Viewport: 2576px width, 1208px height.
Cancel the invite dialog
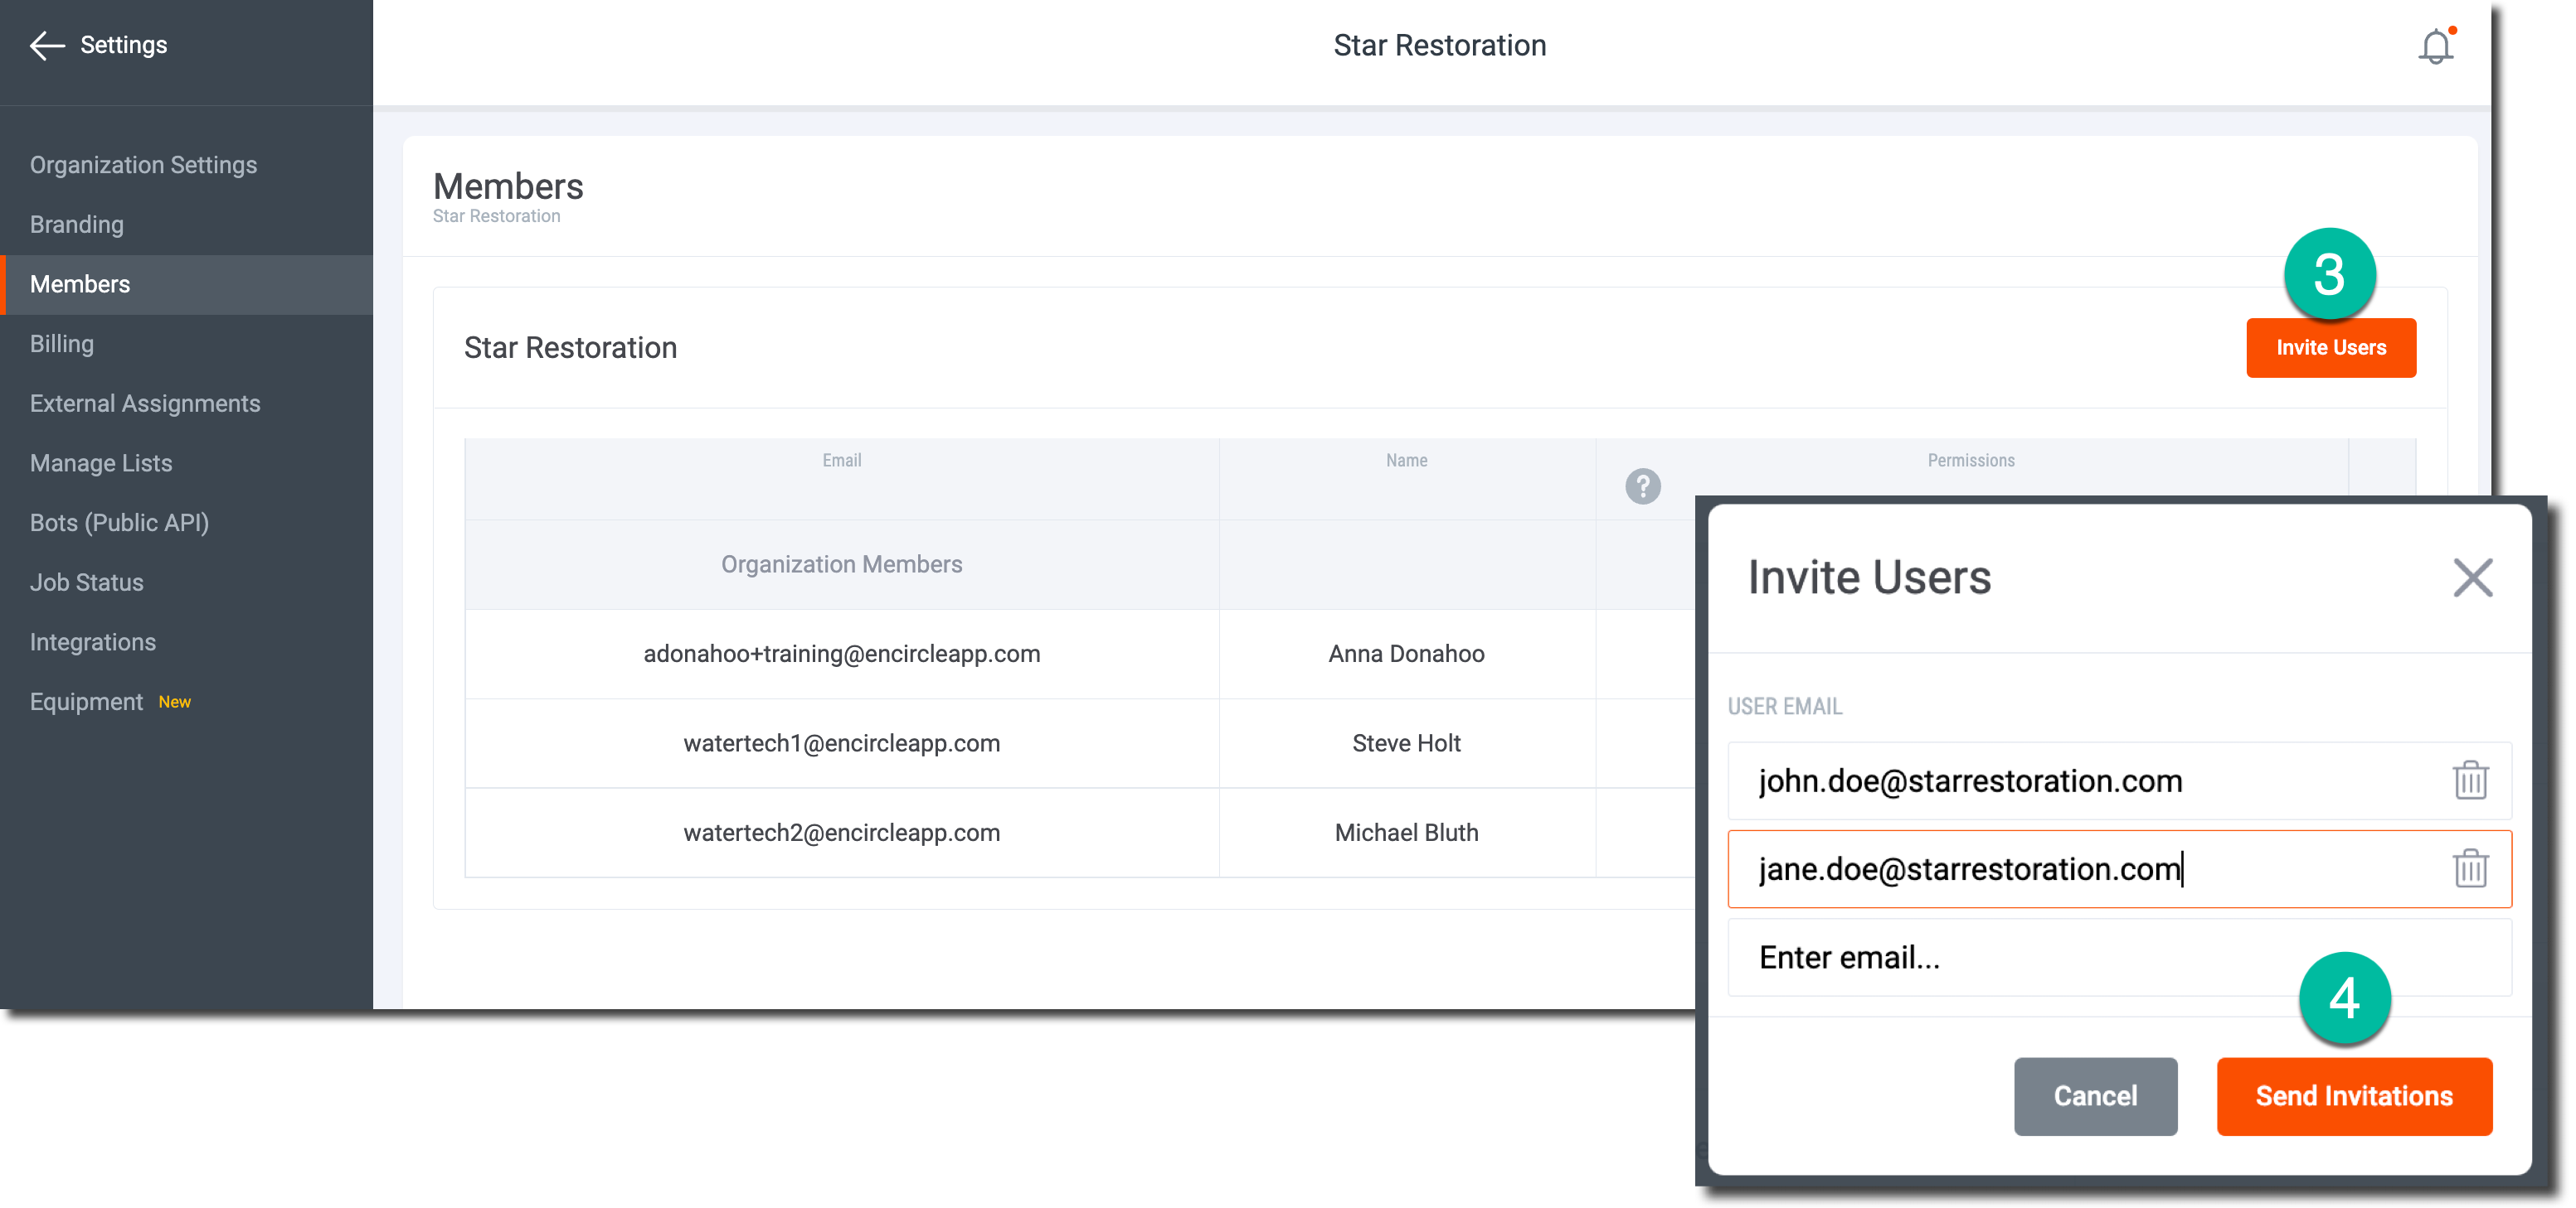pyautogui.click(x=2094, y=1096)
